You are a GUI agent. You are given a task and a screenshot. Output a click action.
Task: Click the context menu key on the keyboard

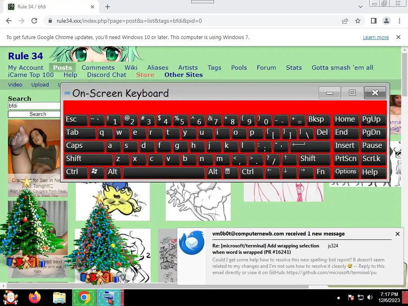point(231,172)
